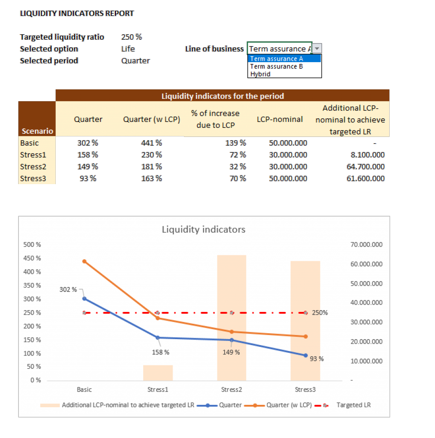Select the 302 % data label on chart
435x438 pixels.
(68, 289)
